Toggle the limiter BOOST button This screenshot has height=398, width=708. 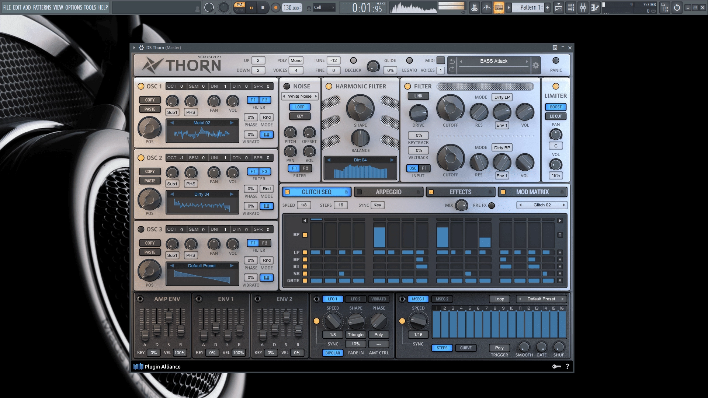coord(556,107)
